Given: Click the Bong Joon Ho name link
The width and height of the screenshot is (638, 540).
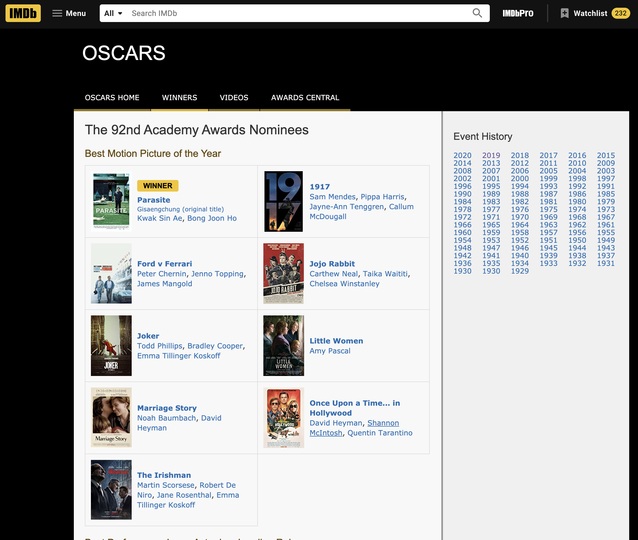Looking at the screenshot, I should click(x=212, y=218).
